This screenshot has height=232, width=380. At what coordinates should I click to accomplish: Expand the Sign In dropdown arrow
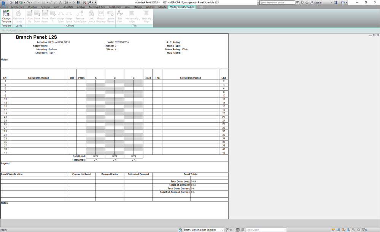pos(332,2)
